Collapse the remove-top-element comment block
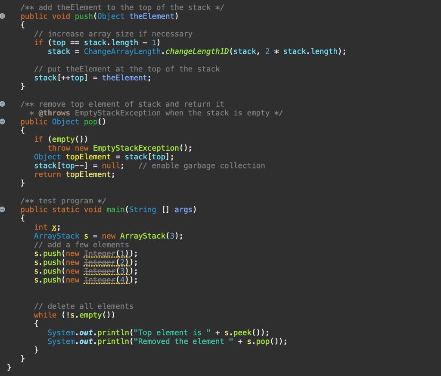Screen dimensions: 441x376 (x=3, y=104)
